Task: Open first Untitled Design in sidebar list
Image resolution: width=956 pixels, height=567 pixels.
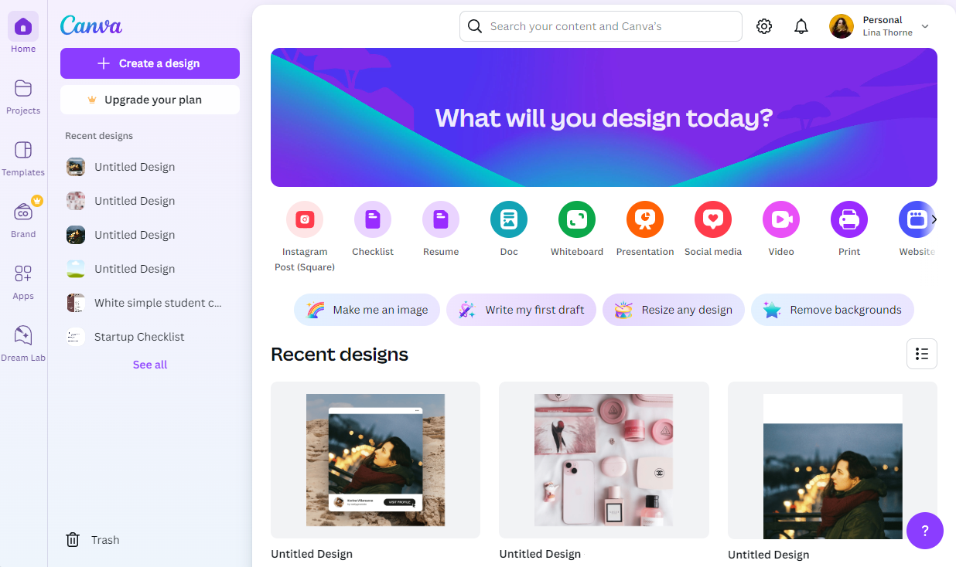Action: tap(150, 167)
